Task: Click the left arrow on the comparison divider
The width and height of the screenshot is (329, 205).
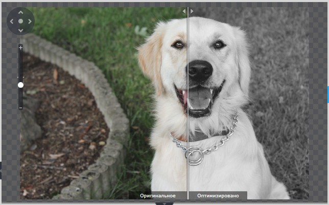Action: pos(184,11)
